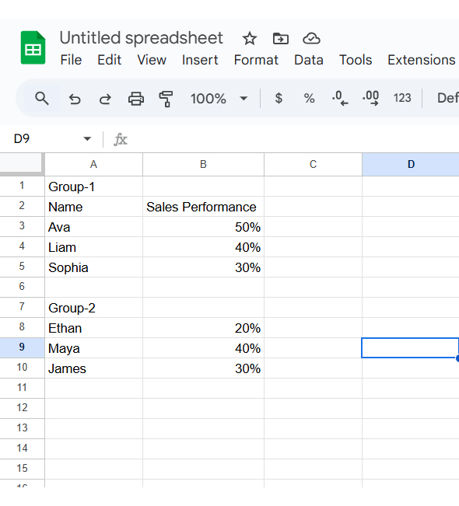The height and width of the screenshot is (506, 459).
Task: Expand the name box dropdown arrow
Action: pyautogui.click(x=87, y=139)
